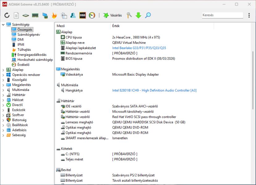Expand the Háttértár tree node

point(3,95)
